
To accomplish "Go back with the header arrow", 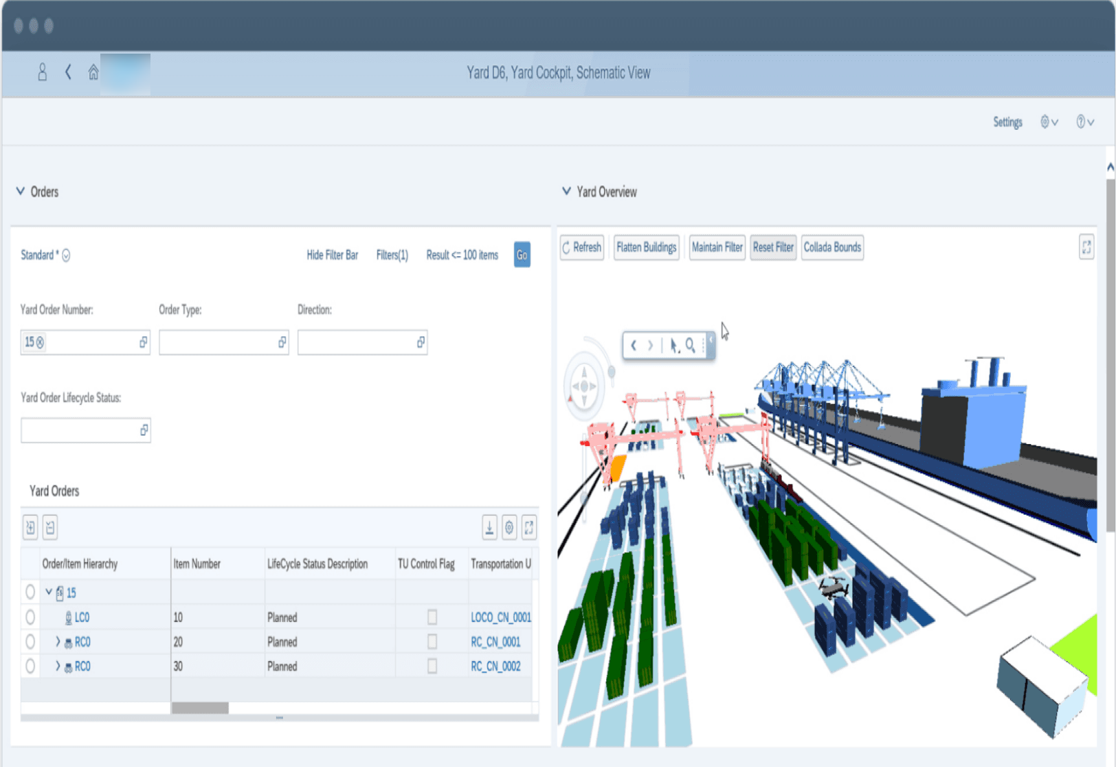I will (68, 72).
